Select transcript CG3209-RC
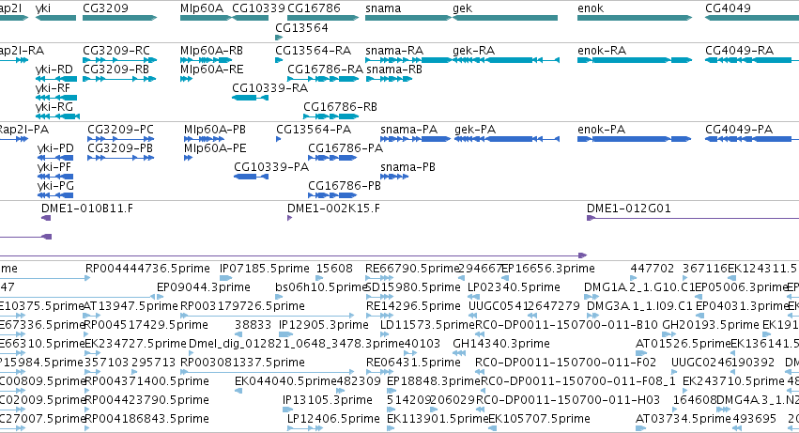Screen dimensions: 799x433 click(116, 51)
